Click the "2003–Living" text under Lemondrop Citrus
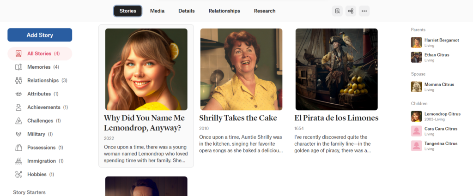 [434, 119]
